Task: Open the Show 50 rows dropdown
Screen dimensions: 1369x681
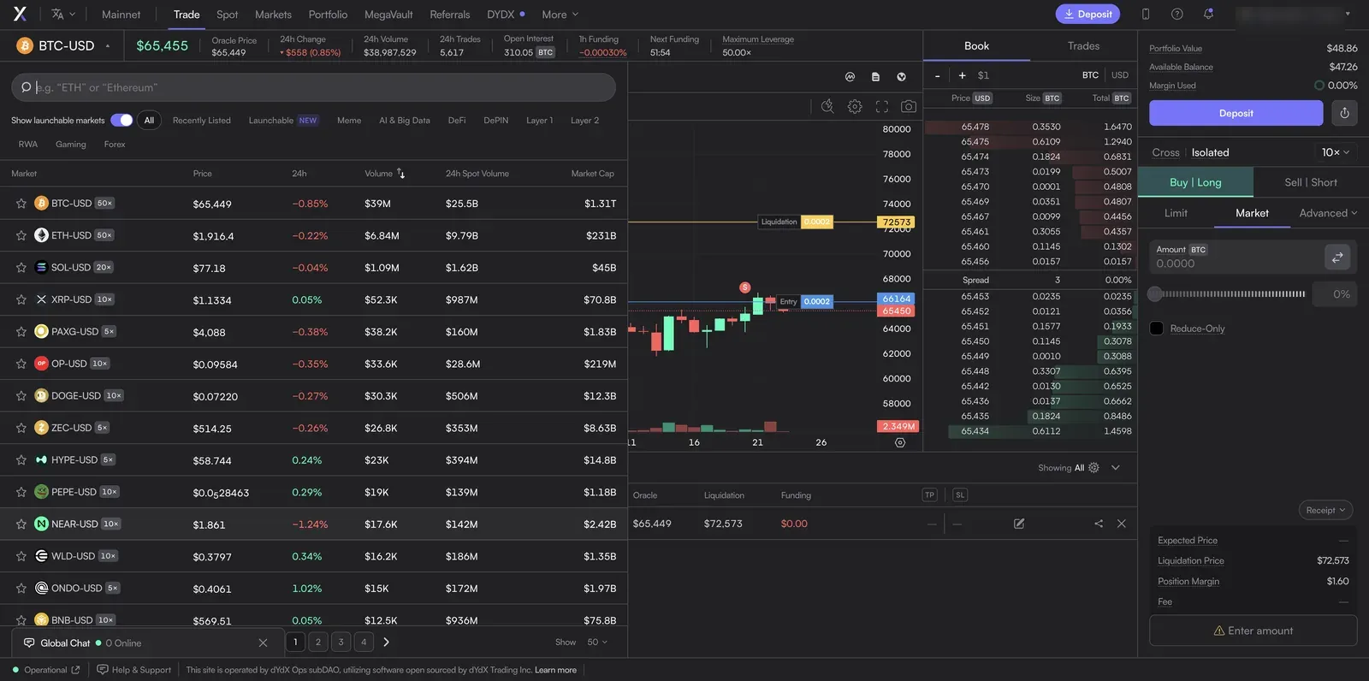Action: click(596, 642)
